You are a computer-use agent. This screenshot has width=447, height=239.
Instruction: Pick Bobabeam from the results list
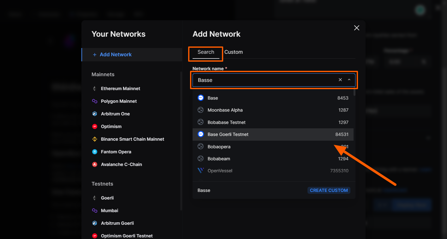tap(273, 158)
